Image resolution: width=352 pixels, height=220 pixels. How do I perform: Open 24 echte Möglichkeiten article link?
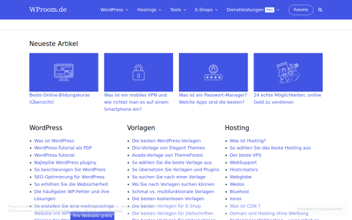[x=287, y=99]
